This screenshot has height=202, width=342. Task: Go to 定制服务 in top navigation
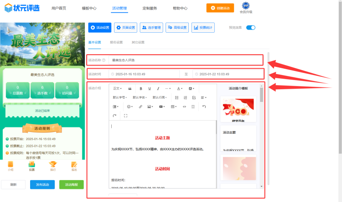coord(150,8)
